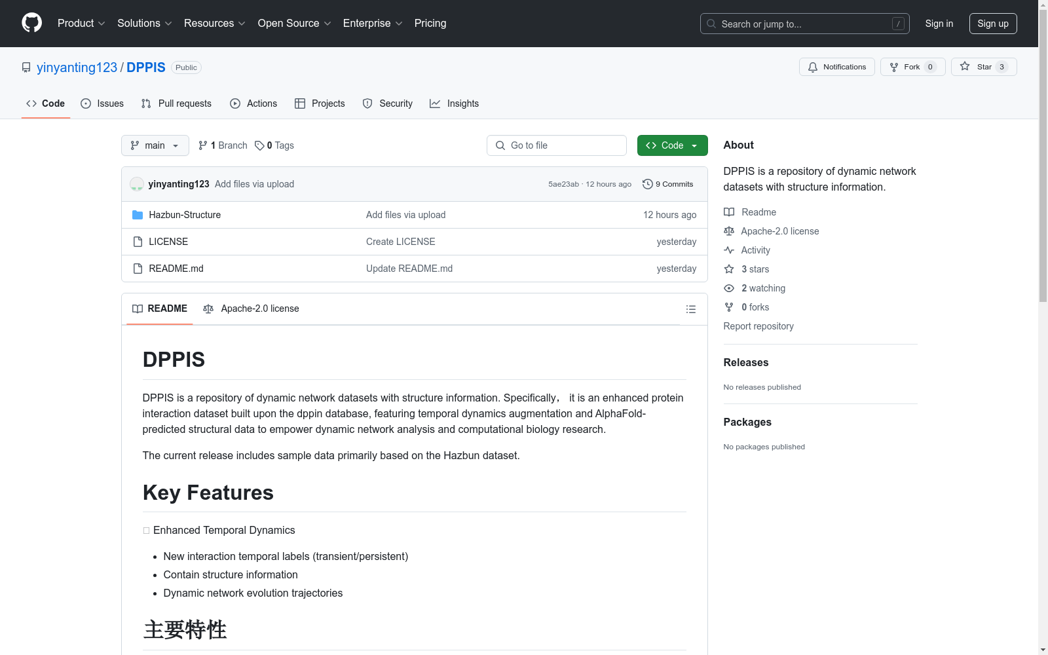Click the book icon next to Readme

(729, 212)
